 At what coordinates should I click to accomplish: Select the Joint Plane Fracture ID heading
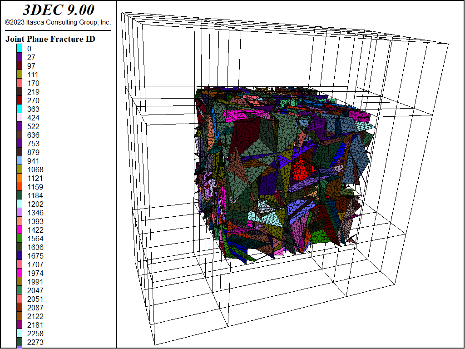click(x=50, y=39)
